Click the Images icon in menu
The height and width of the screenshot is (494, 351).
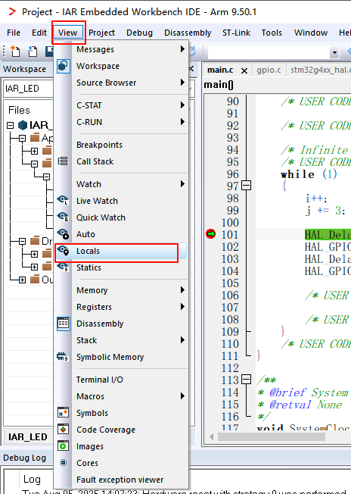pyautogui.click(x=64, y=446)
